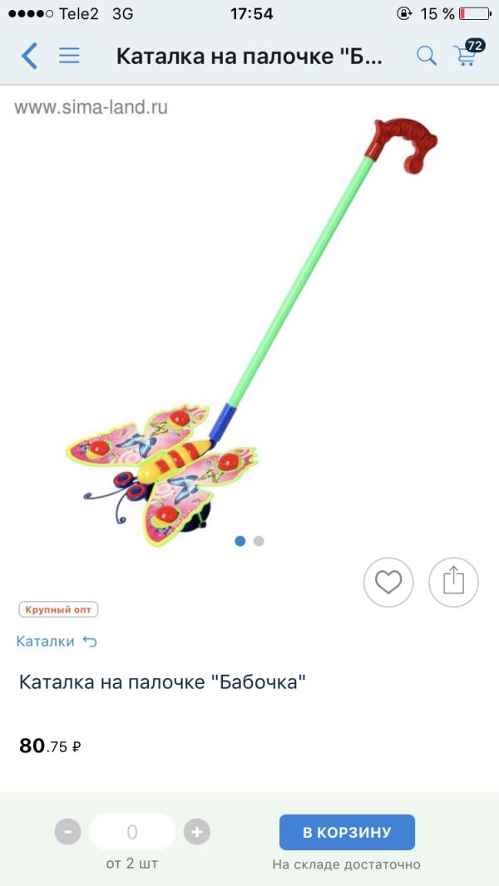Tap the battery indicator in status bar
The height and width of the screenshot is (886, 499).
pos(475,13)
